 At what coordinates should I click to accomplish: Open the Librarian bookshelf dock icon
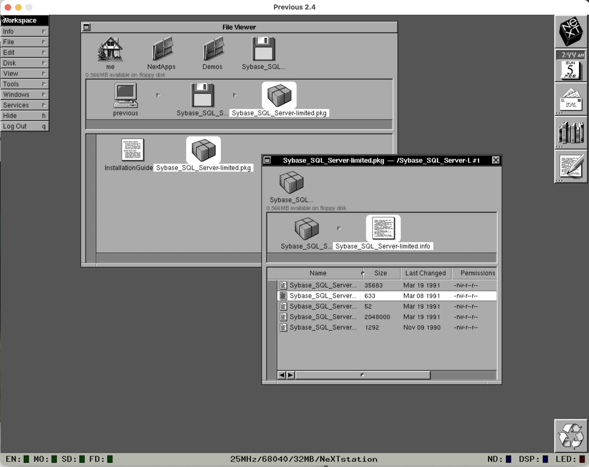click(571, 133)
